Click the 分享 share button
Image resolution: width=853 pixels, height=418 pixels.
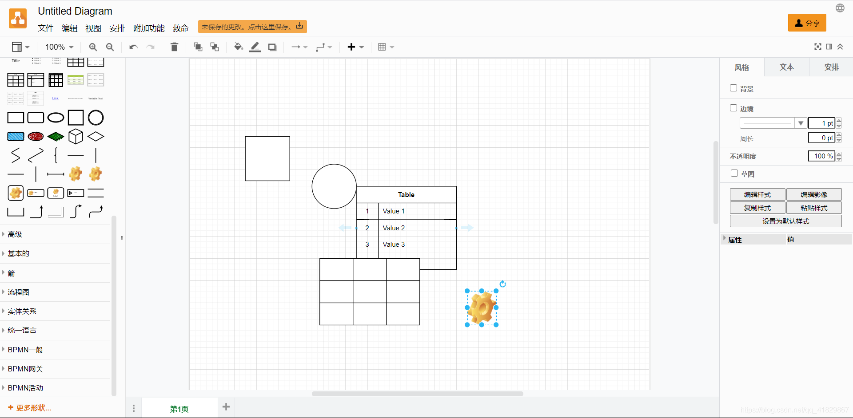[x=807, y=23]
